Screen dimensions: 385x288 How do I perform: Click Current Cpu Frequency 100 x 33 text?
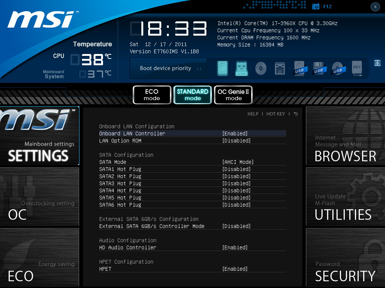tap(268, 30)
